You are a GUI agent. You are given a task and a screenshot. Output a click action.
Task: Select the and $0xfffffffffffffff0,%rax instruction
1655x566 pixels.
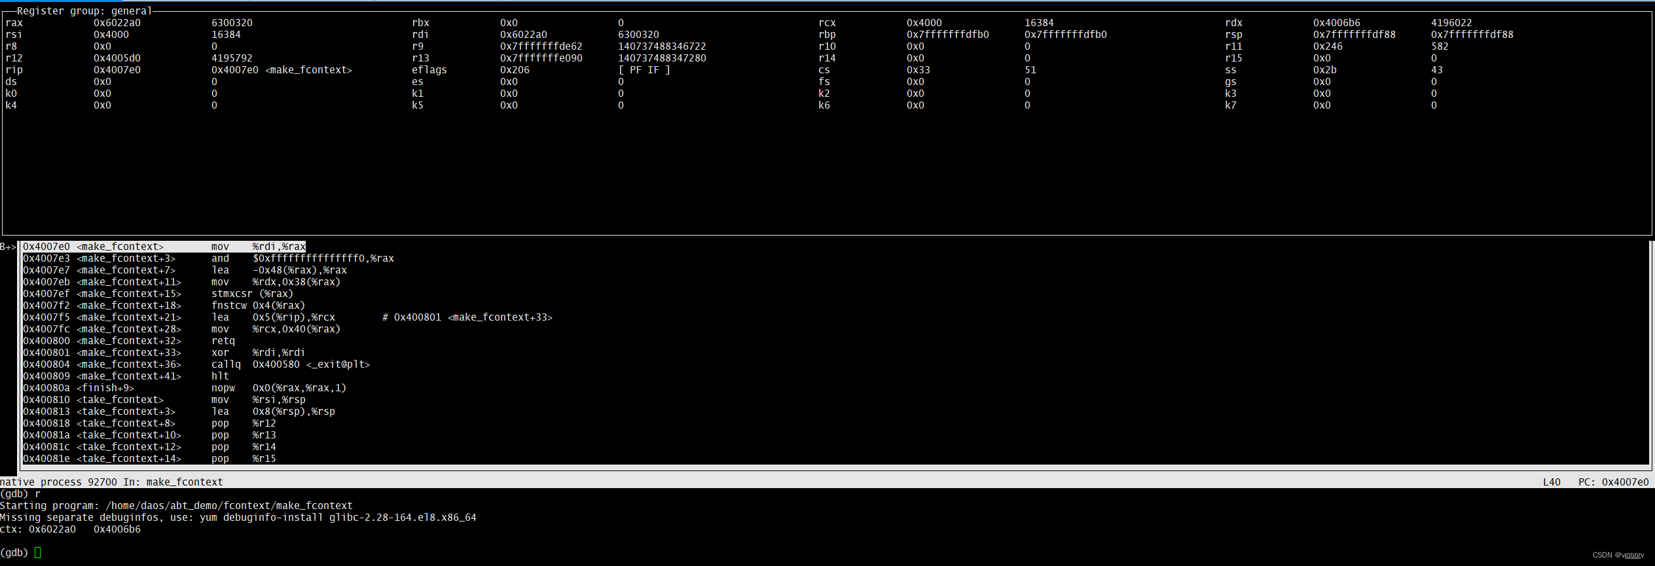(302, 258)
